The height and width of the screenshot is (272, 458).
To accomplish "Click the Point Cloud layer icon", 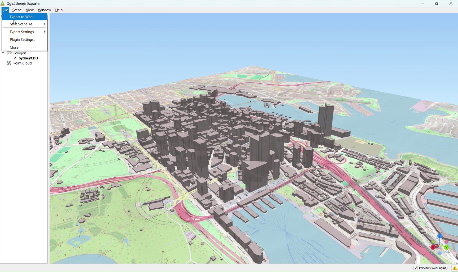I will (x=9, y=63).
